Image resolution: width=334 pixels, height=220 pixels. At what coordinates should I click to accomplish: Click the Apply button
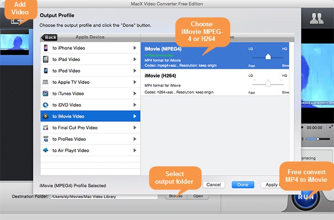point(271,185)
